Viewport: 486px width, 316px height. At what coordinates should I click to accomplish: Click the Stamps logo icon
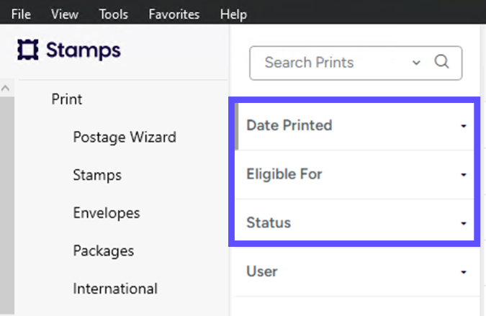tap(28, 50)
